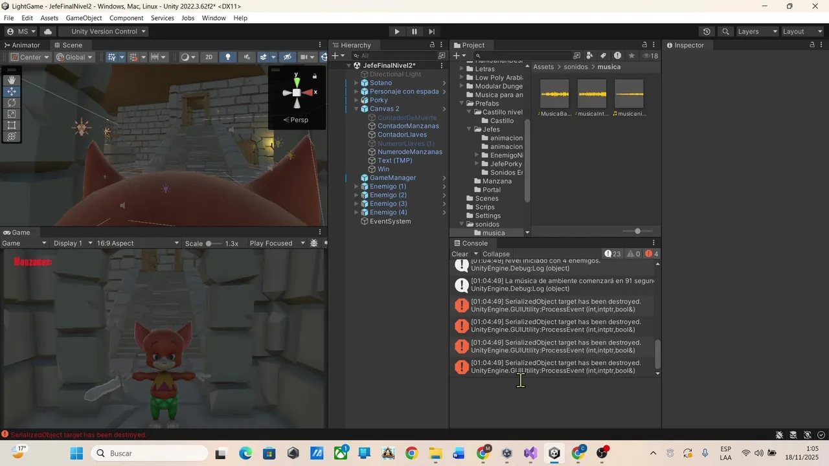Click the Pause button
Screen dimensions: 829x466
pyautogui.click(x=414, y=31)
